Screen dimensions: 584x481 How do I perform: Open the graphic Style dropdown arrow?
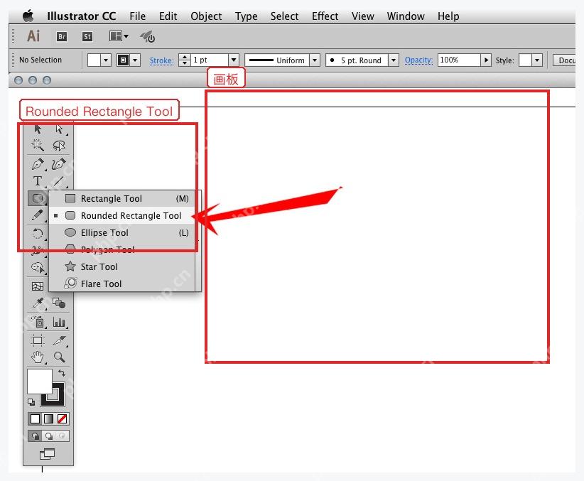[536, 60]
